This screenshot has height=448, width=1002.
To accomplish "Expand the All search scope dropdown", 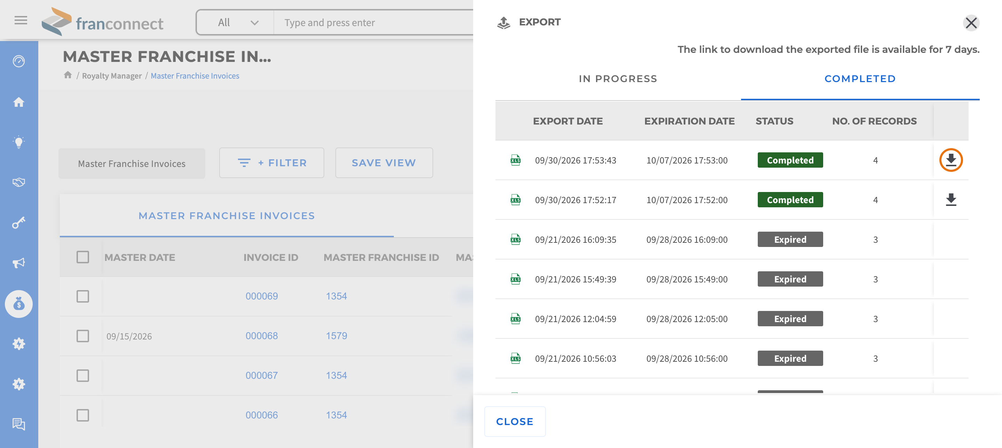I will point(236,23).
